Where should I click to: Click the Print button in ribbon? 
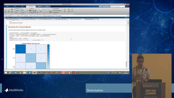(16, 13)
